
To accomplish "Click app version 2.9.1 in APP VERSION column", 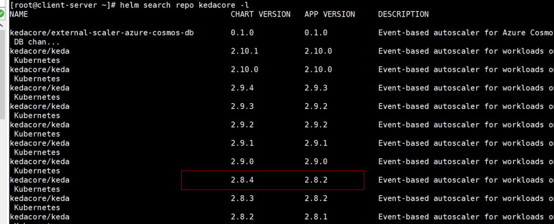I will [x=316, y=143].
